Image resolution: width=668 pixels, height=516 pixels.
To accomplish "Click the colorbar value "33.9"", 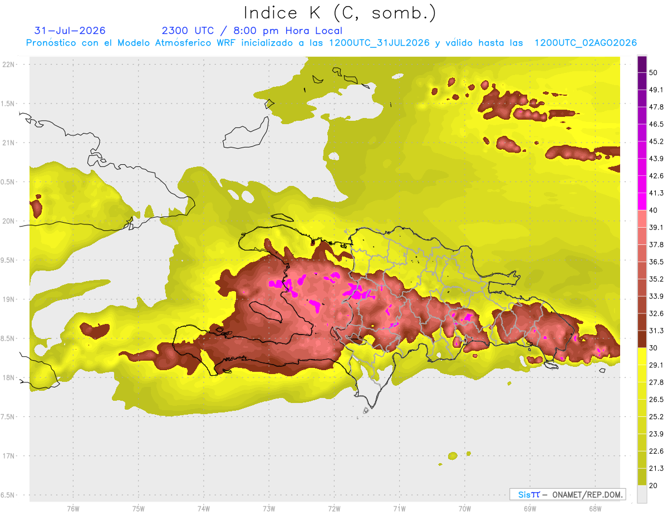I will coord(656,296).
